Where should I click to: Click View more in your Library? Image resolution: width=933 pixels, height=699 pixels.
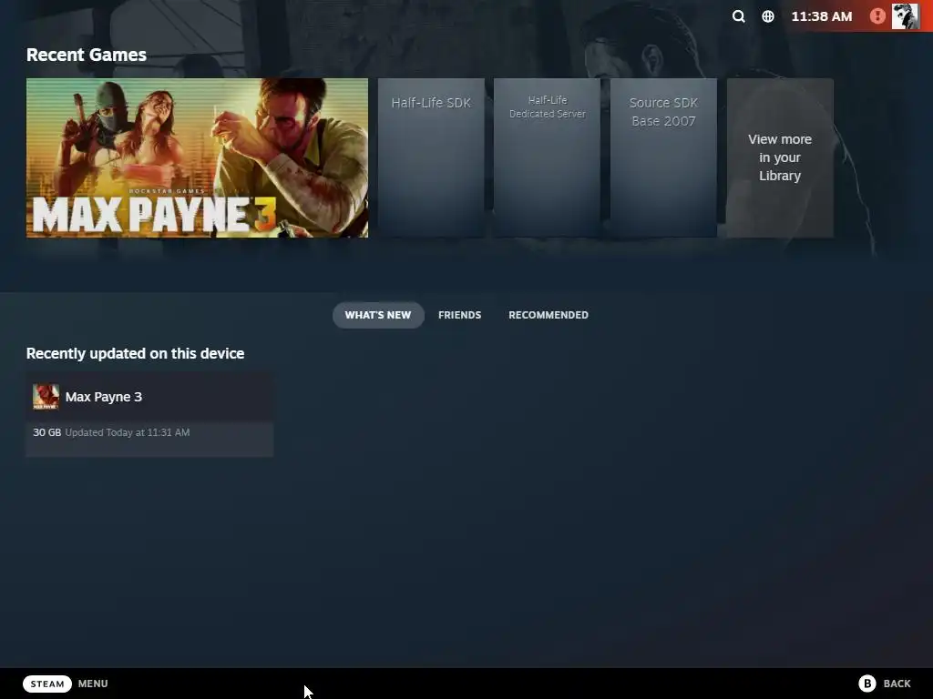click(780, 158)
